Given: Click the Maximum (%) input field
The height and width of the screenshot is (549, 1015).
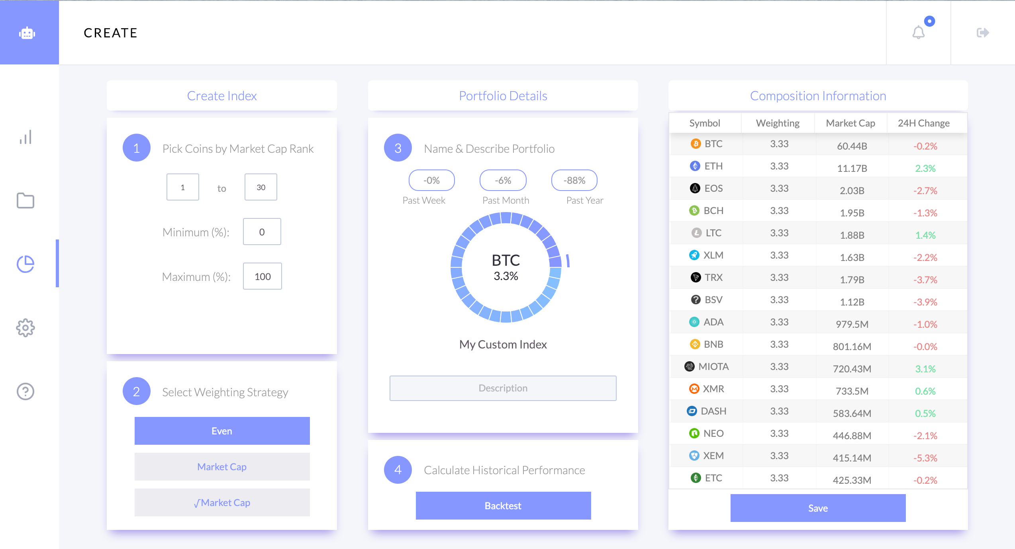Looking at the screenshot, I should point(262,276).
